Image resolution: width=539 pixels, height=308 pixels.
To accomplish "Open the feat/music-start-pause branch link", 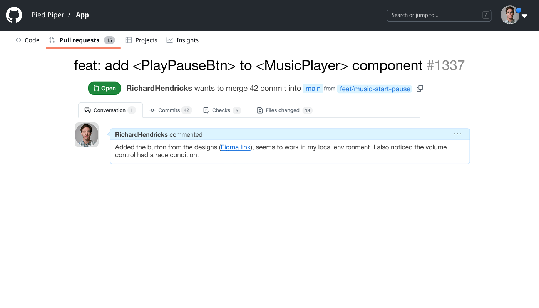I will point(375,89).
